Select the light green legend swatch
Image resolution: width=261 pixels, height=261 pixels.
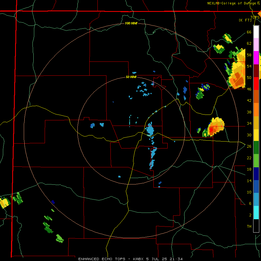[x=256, y=161]
